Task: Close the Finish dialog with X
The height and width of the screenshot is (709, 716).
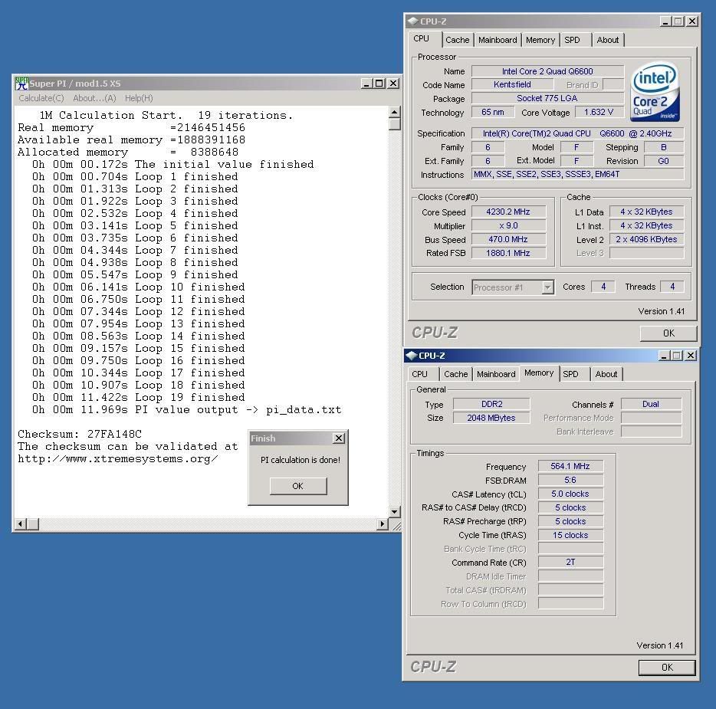Action: pos(338,438)
